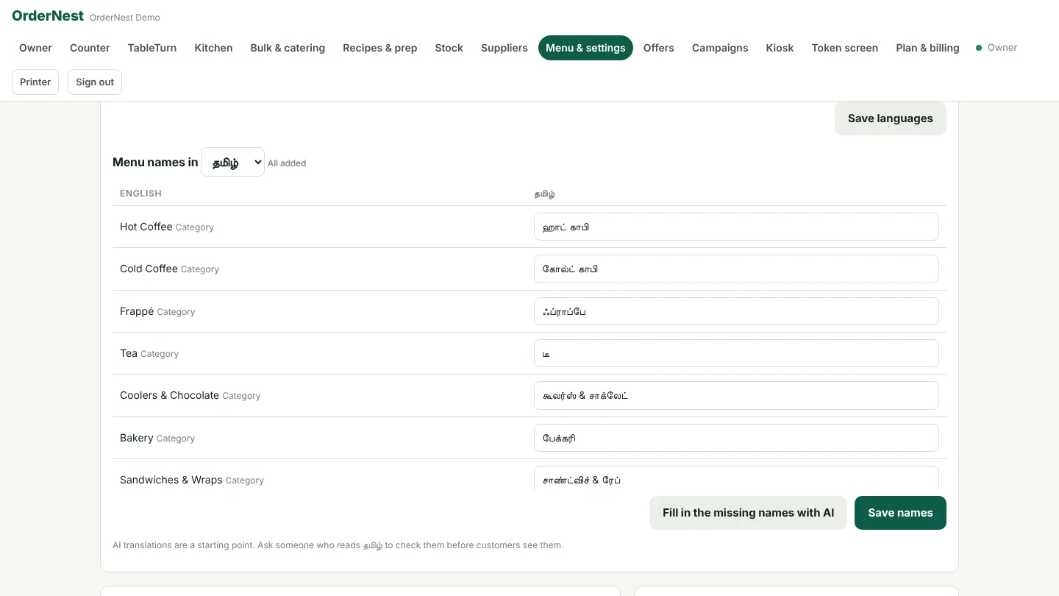This screenshot has width=1059, height=596.
Task: Open Recipes & prep tab
Action: click(379, 48)
